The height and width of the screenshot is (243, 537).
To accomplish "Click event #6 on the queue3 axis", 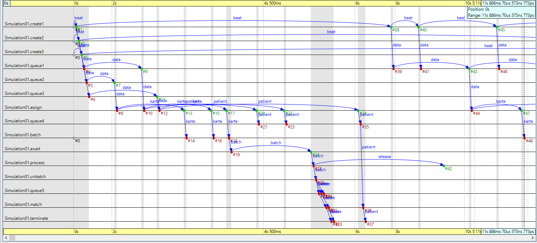I will pyautogui.click(x=89, y=97).
